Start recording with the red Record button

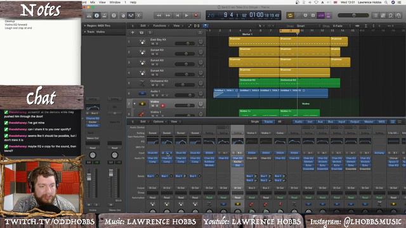pyautogui.click(x=196, y=15)
